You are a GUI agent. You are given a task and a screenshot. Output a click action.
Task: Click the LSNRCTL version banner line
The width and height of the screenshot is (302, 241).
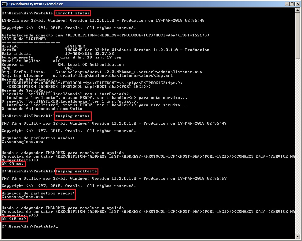click(103, 21)
